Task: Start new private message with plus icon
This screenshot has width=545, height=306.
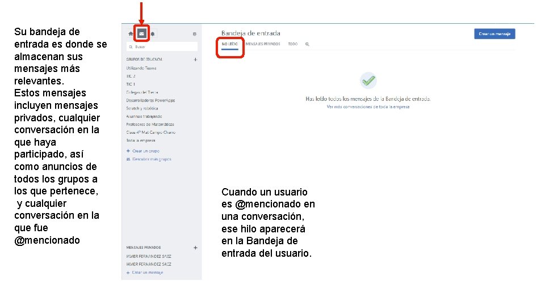Action: tap(195, 248)
